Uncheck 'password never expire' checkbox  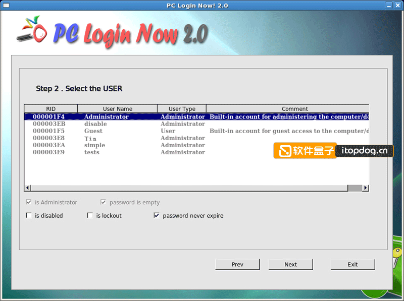coord(157,215)
